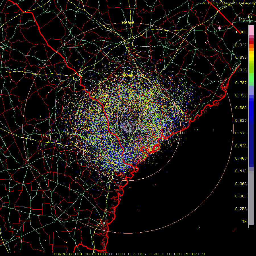Pick the bright green color bar segment
Viewport: 256px width, 256px height.
tap(251, 78)
